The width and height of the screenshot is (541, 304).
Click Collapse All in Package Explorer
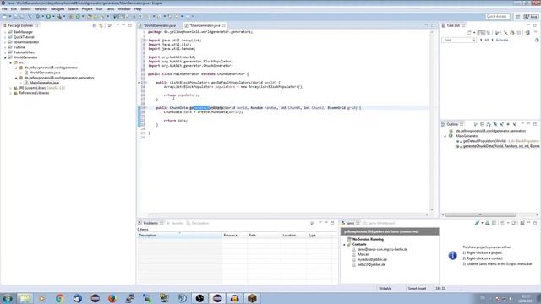[95, 25]
